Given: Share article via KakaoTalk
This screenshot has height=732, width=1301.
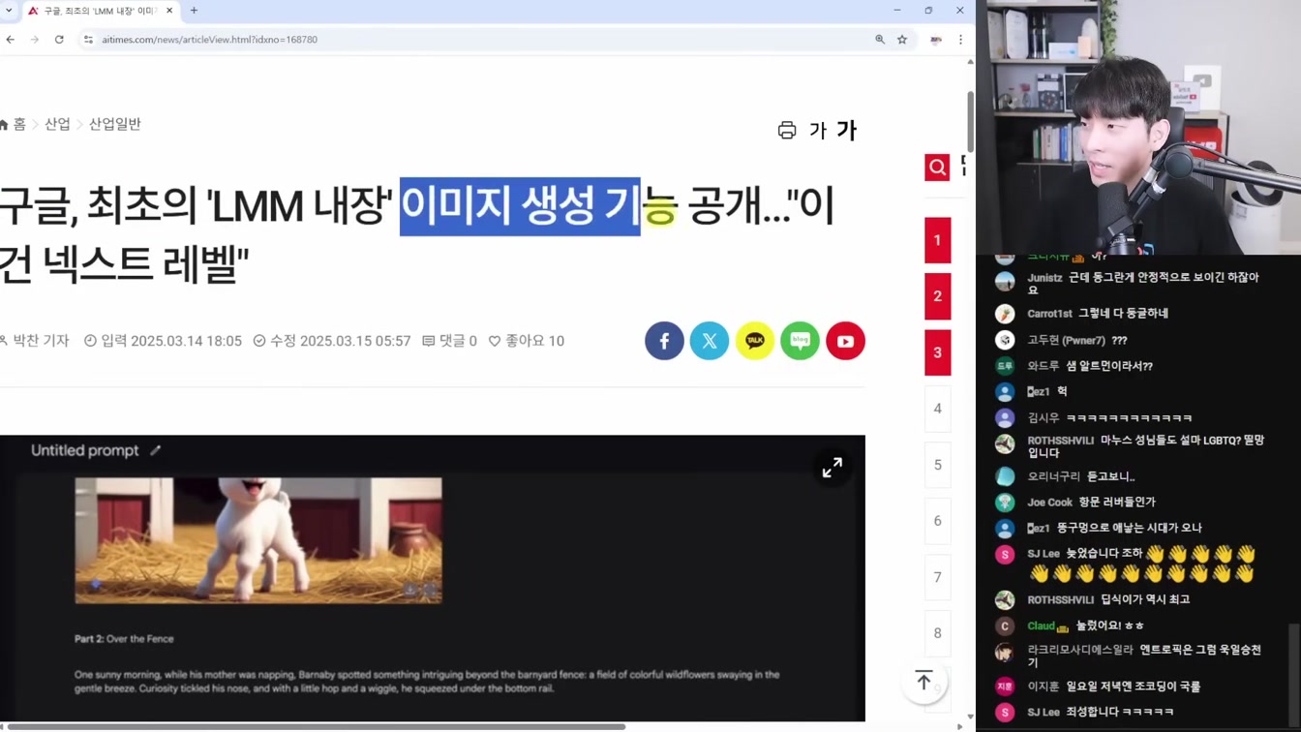Looking at the screenshot, I should 755,341.
